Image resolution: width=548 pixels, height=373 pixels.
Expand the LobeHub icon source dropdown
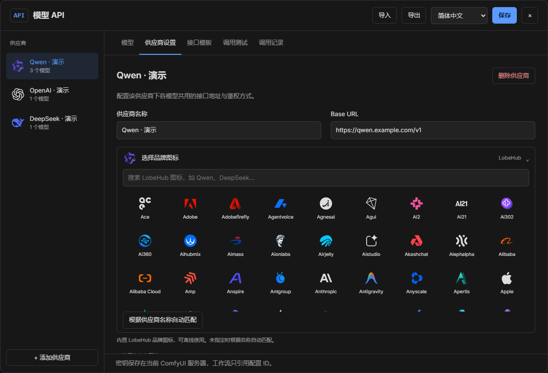coord(514,158)
